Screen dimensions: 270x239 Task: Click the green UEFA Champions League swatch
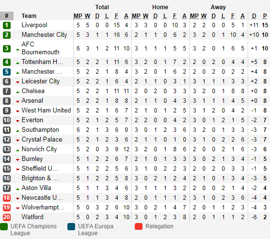tap(4, 226)
